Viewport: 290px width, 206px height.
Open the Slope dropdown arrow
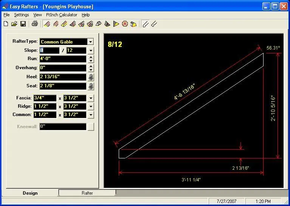(91, 51)
